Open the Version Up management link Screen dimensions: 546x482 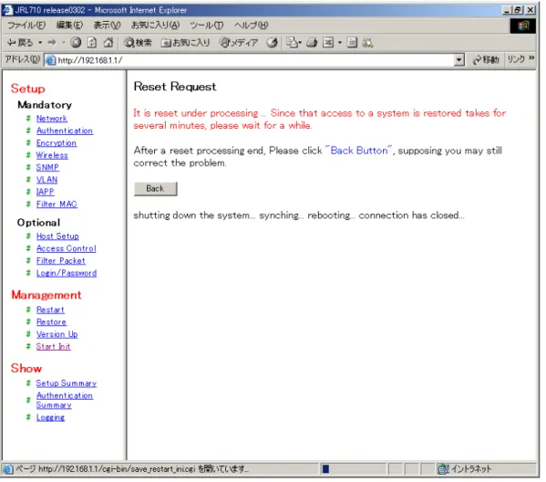click(57, 334)
